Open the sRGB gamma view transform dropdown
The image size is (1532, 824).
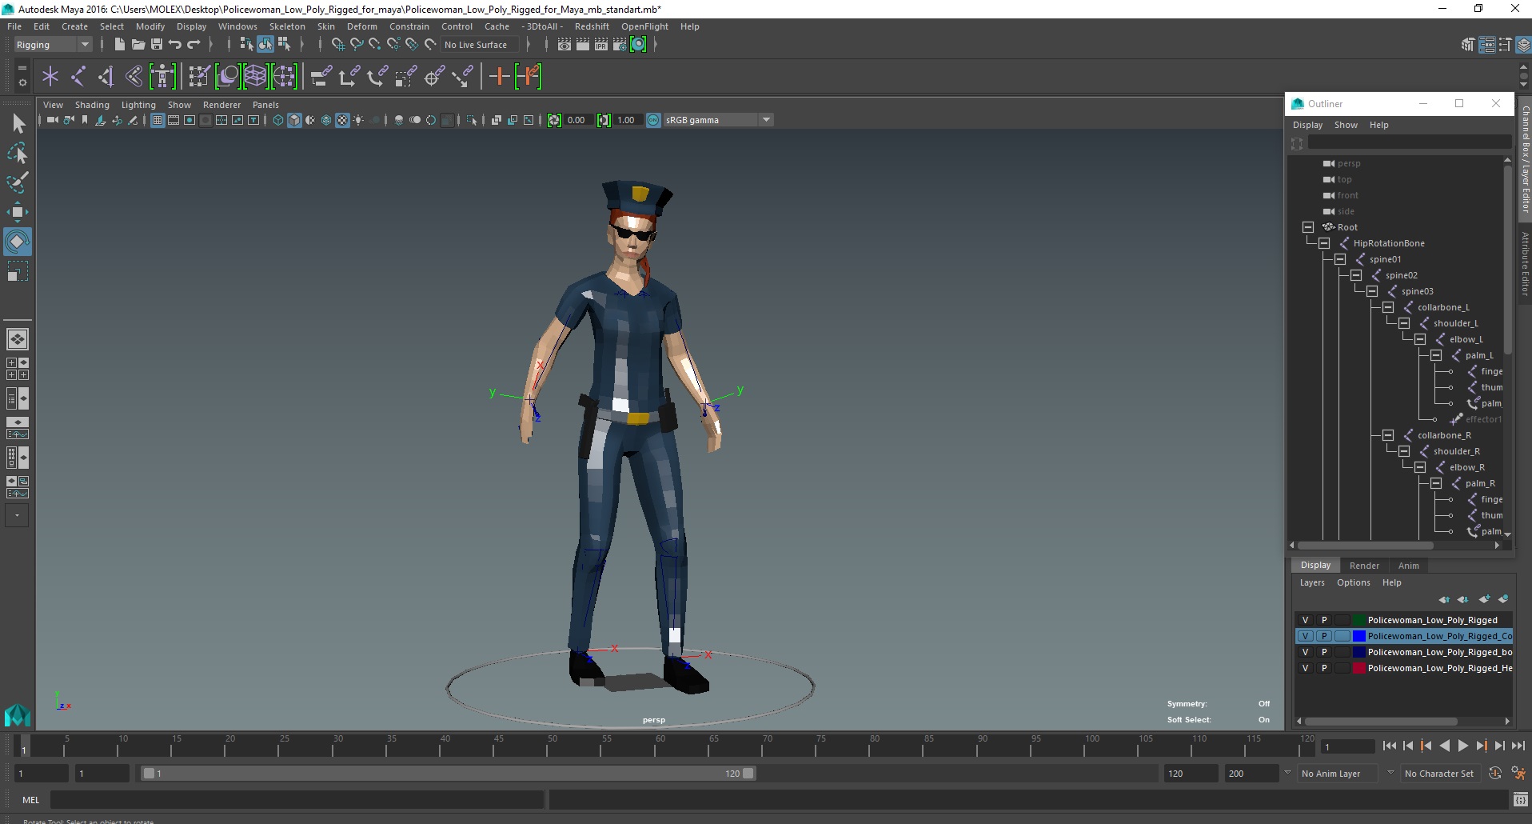[x=719, y=120]
